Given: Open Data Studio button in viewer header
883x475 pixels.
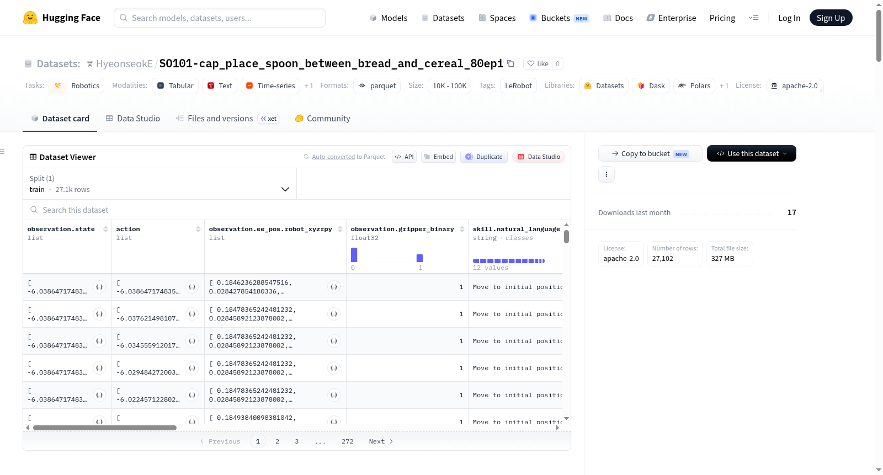Looking at the screenshot, I should (x=539, y=157).
